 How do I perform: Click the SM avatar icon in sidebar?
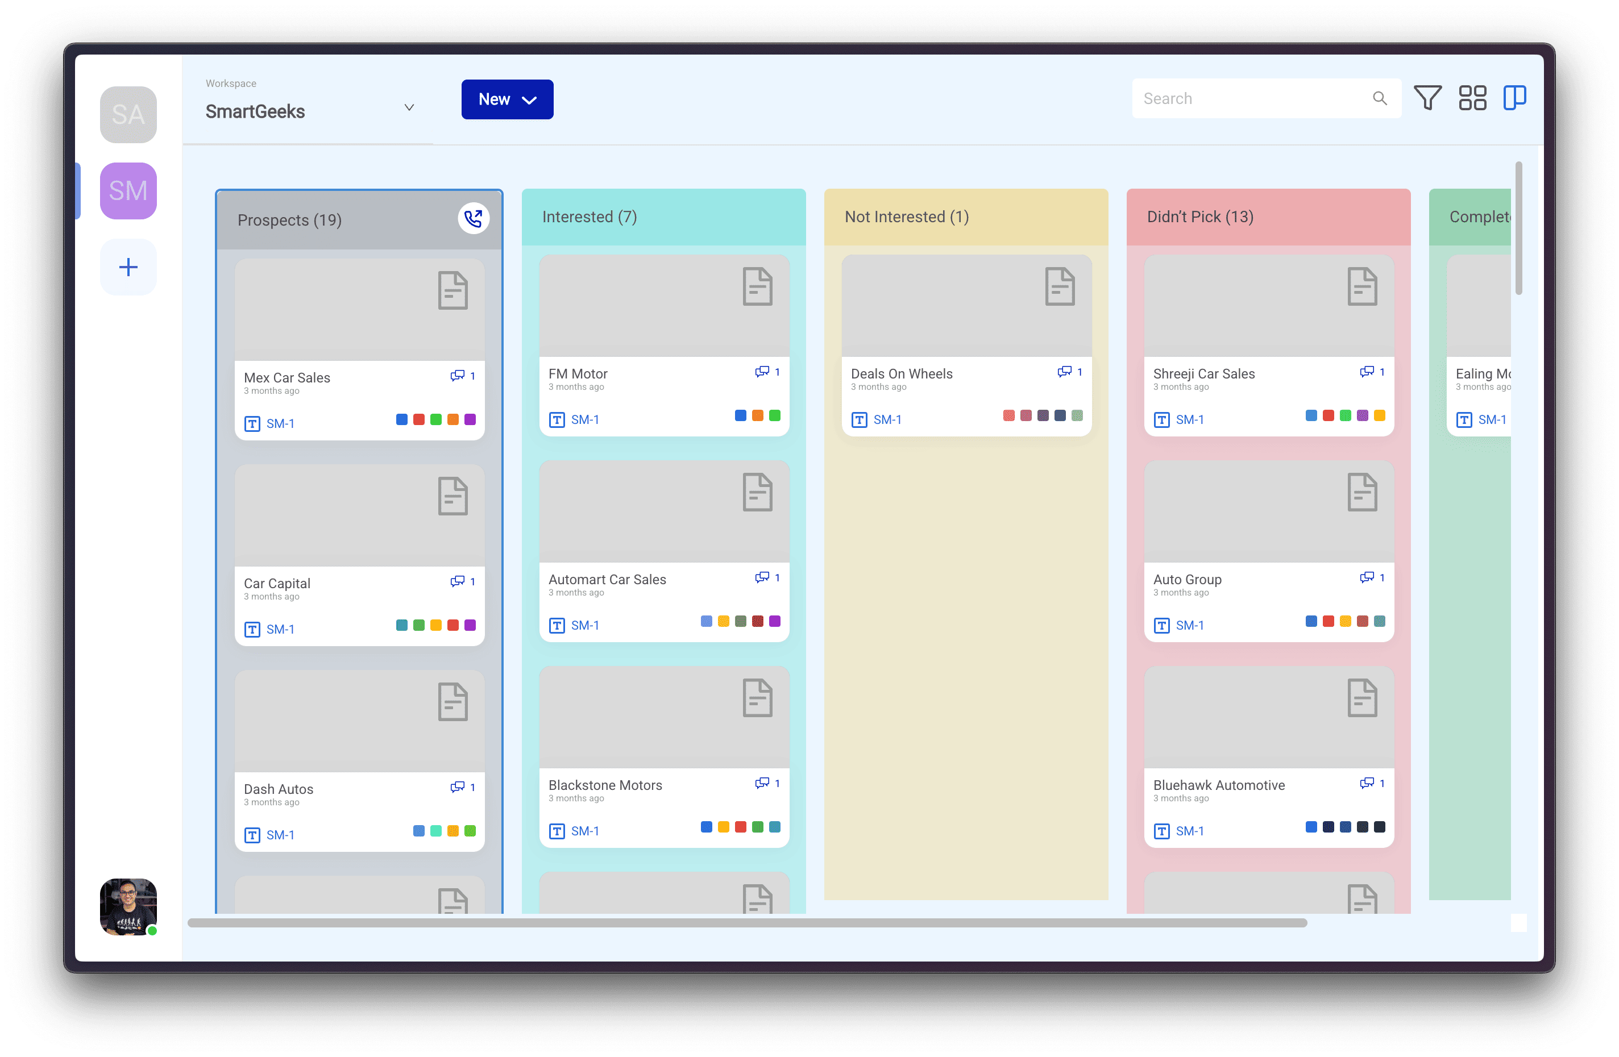click(x=128, y=191)
